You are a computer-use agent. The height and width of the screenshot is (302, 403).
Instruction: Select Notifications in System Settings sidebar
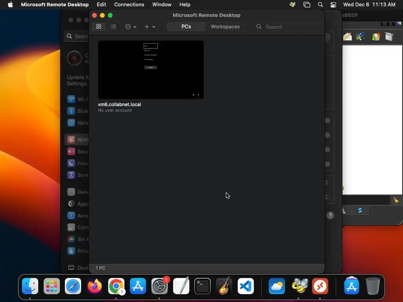pyautogui.click(x=77, y=140)
